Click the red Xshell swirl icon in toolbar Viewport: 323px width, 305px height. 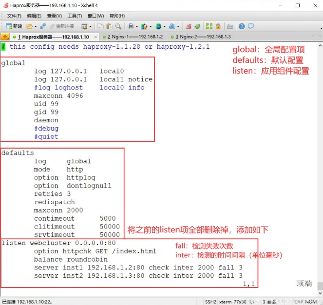coord(189,26)
